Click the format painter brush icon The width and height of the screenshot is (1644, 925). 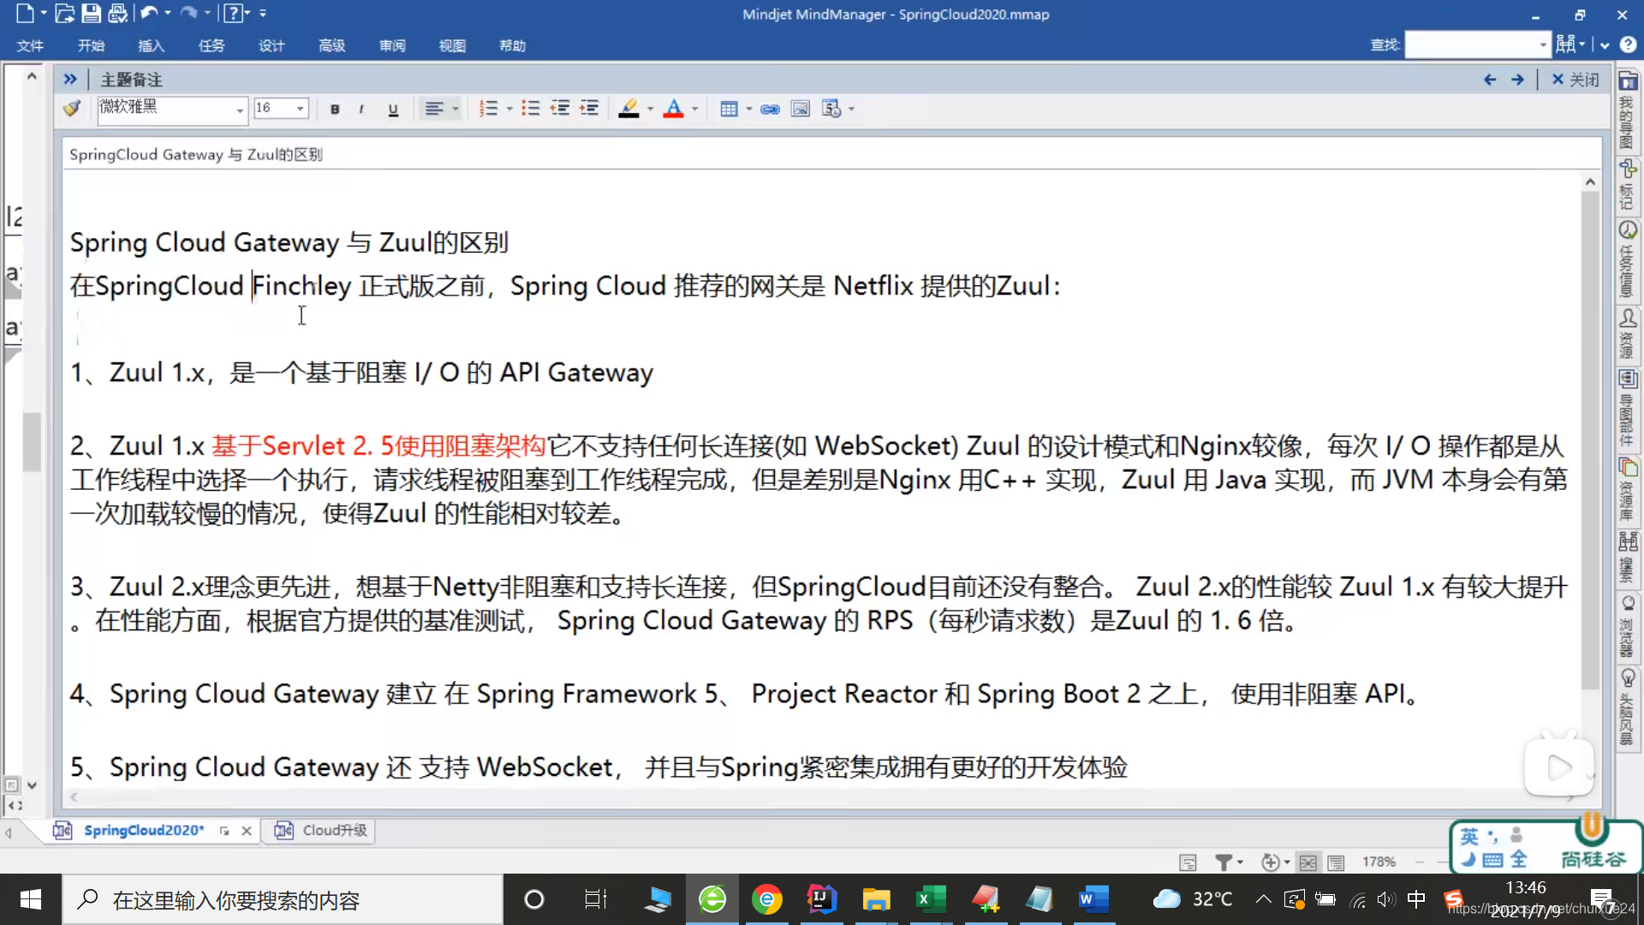tap(72, 109)
